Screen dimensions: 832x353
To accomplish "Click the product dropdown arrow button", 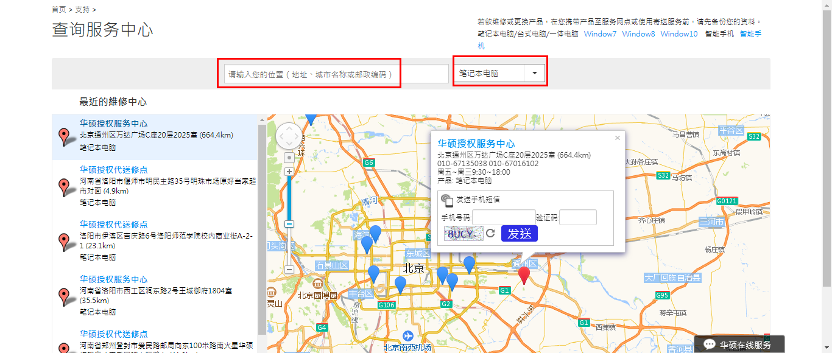I will pyautogui.click(x=535, y=73).
